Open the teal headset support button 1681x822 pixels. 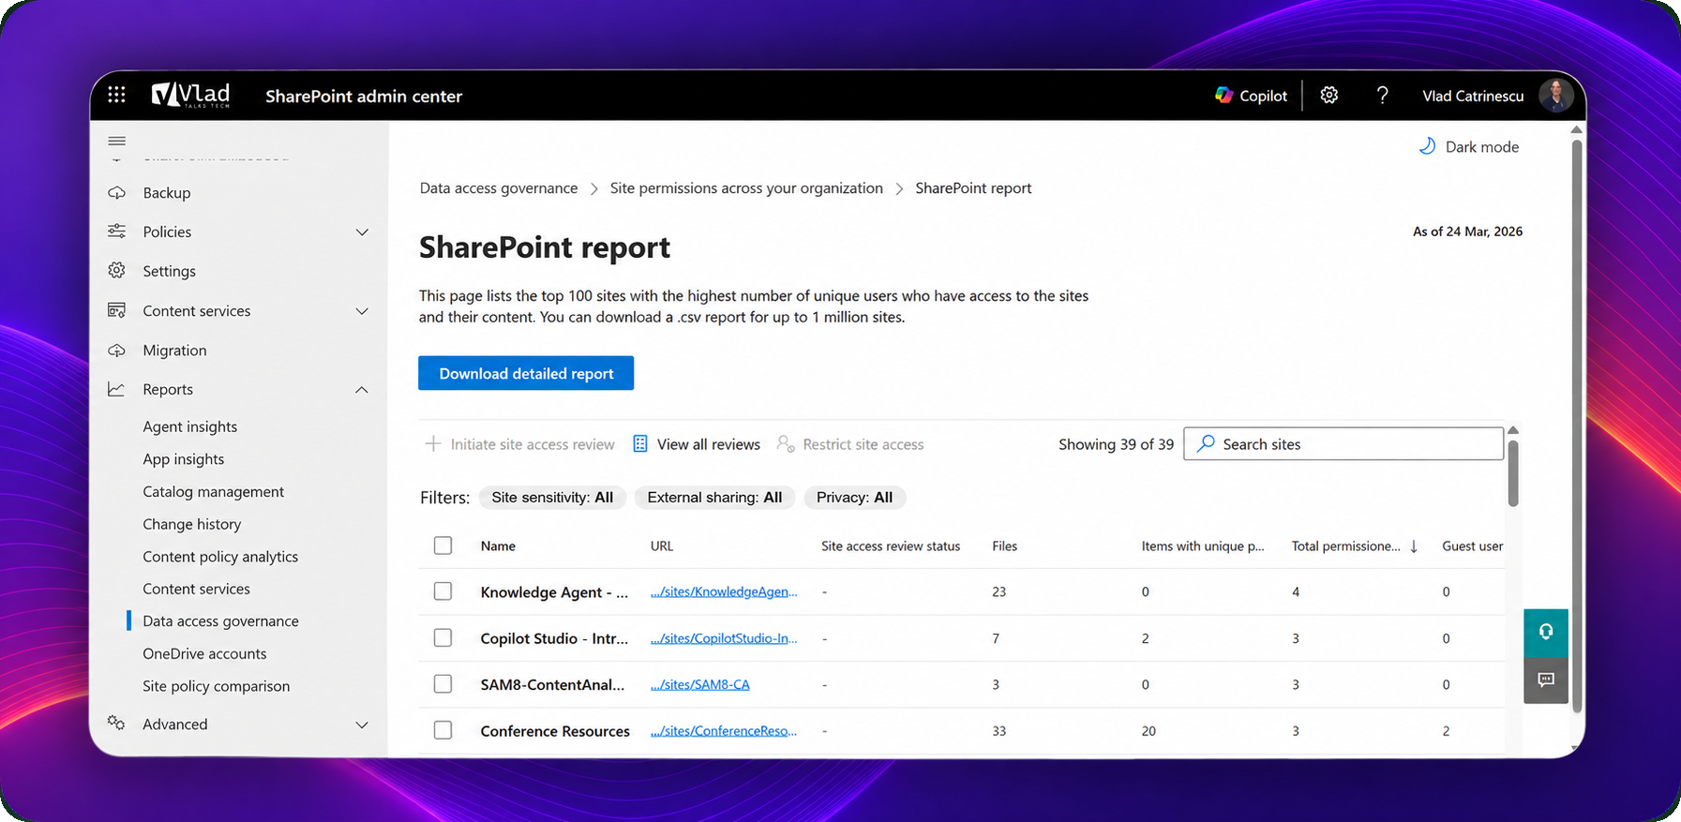pyautogui.click(x=1546, y=632)
